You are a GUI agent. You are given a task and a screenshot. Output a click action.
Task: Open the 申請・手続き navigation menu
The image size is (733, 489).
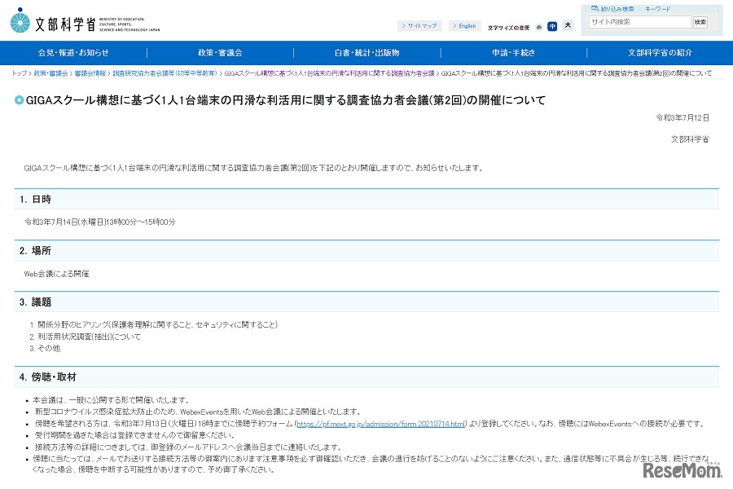pyautogui.click(x=514, y=52)
